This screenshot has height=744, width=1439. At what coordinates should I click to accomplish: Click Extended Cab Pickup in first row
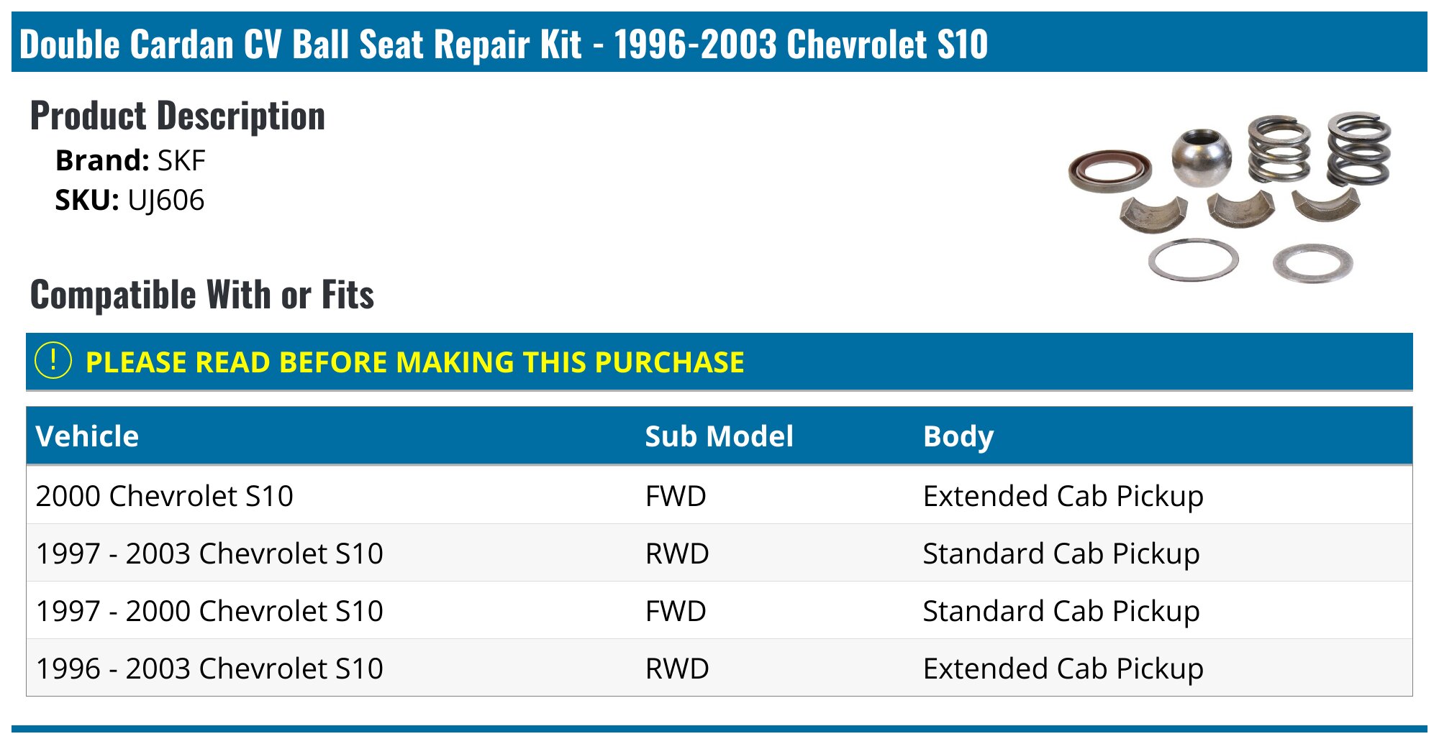pos(1063,496)
